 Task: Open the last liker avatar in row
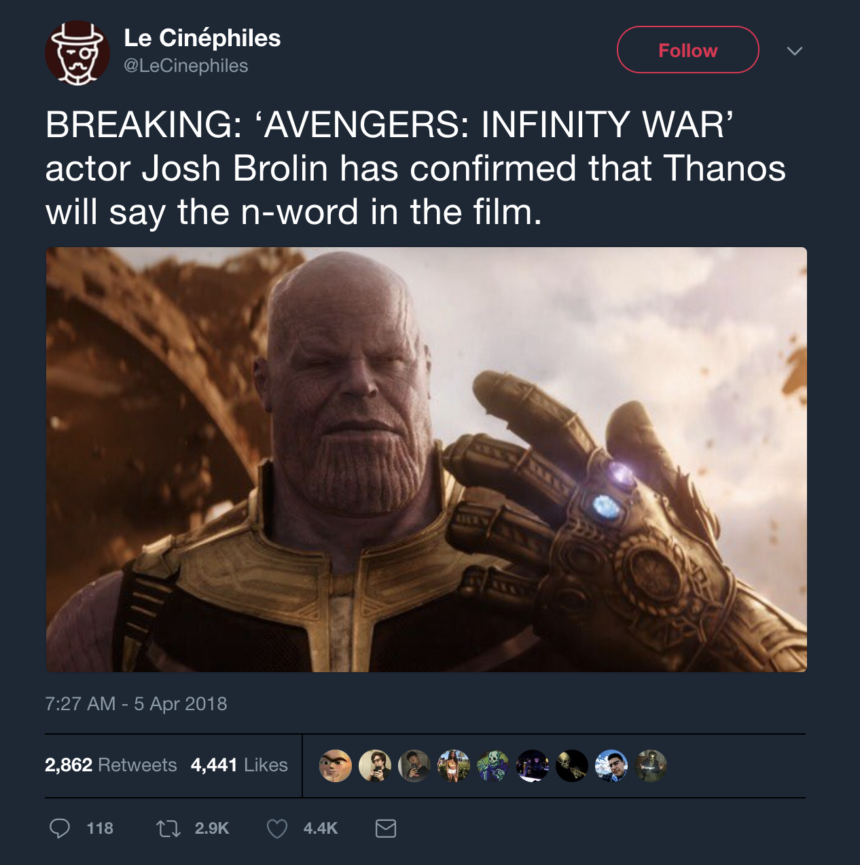pos(651,766)
